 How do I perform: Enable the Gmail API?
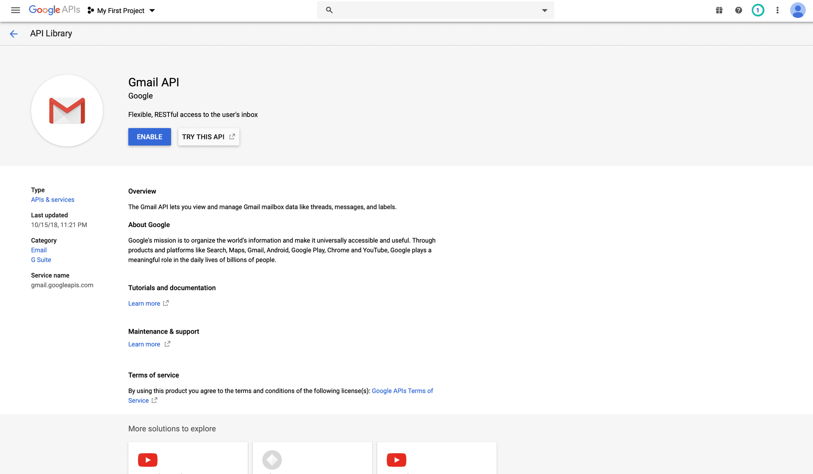[x=149, y=137]
